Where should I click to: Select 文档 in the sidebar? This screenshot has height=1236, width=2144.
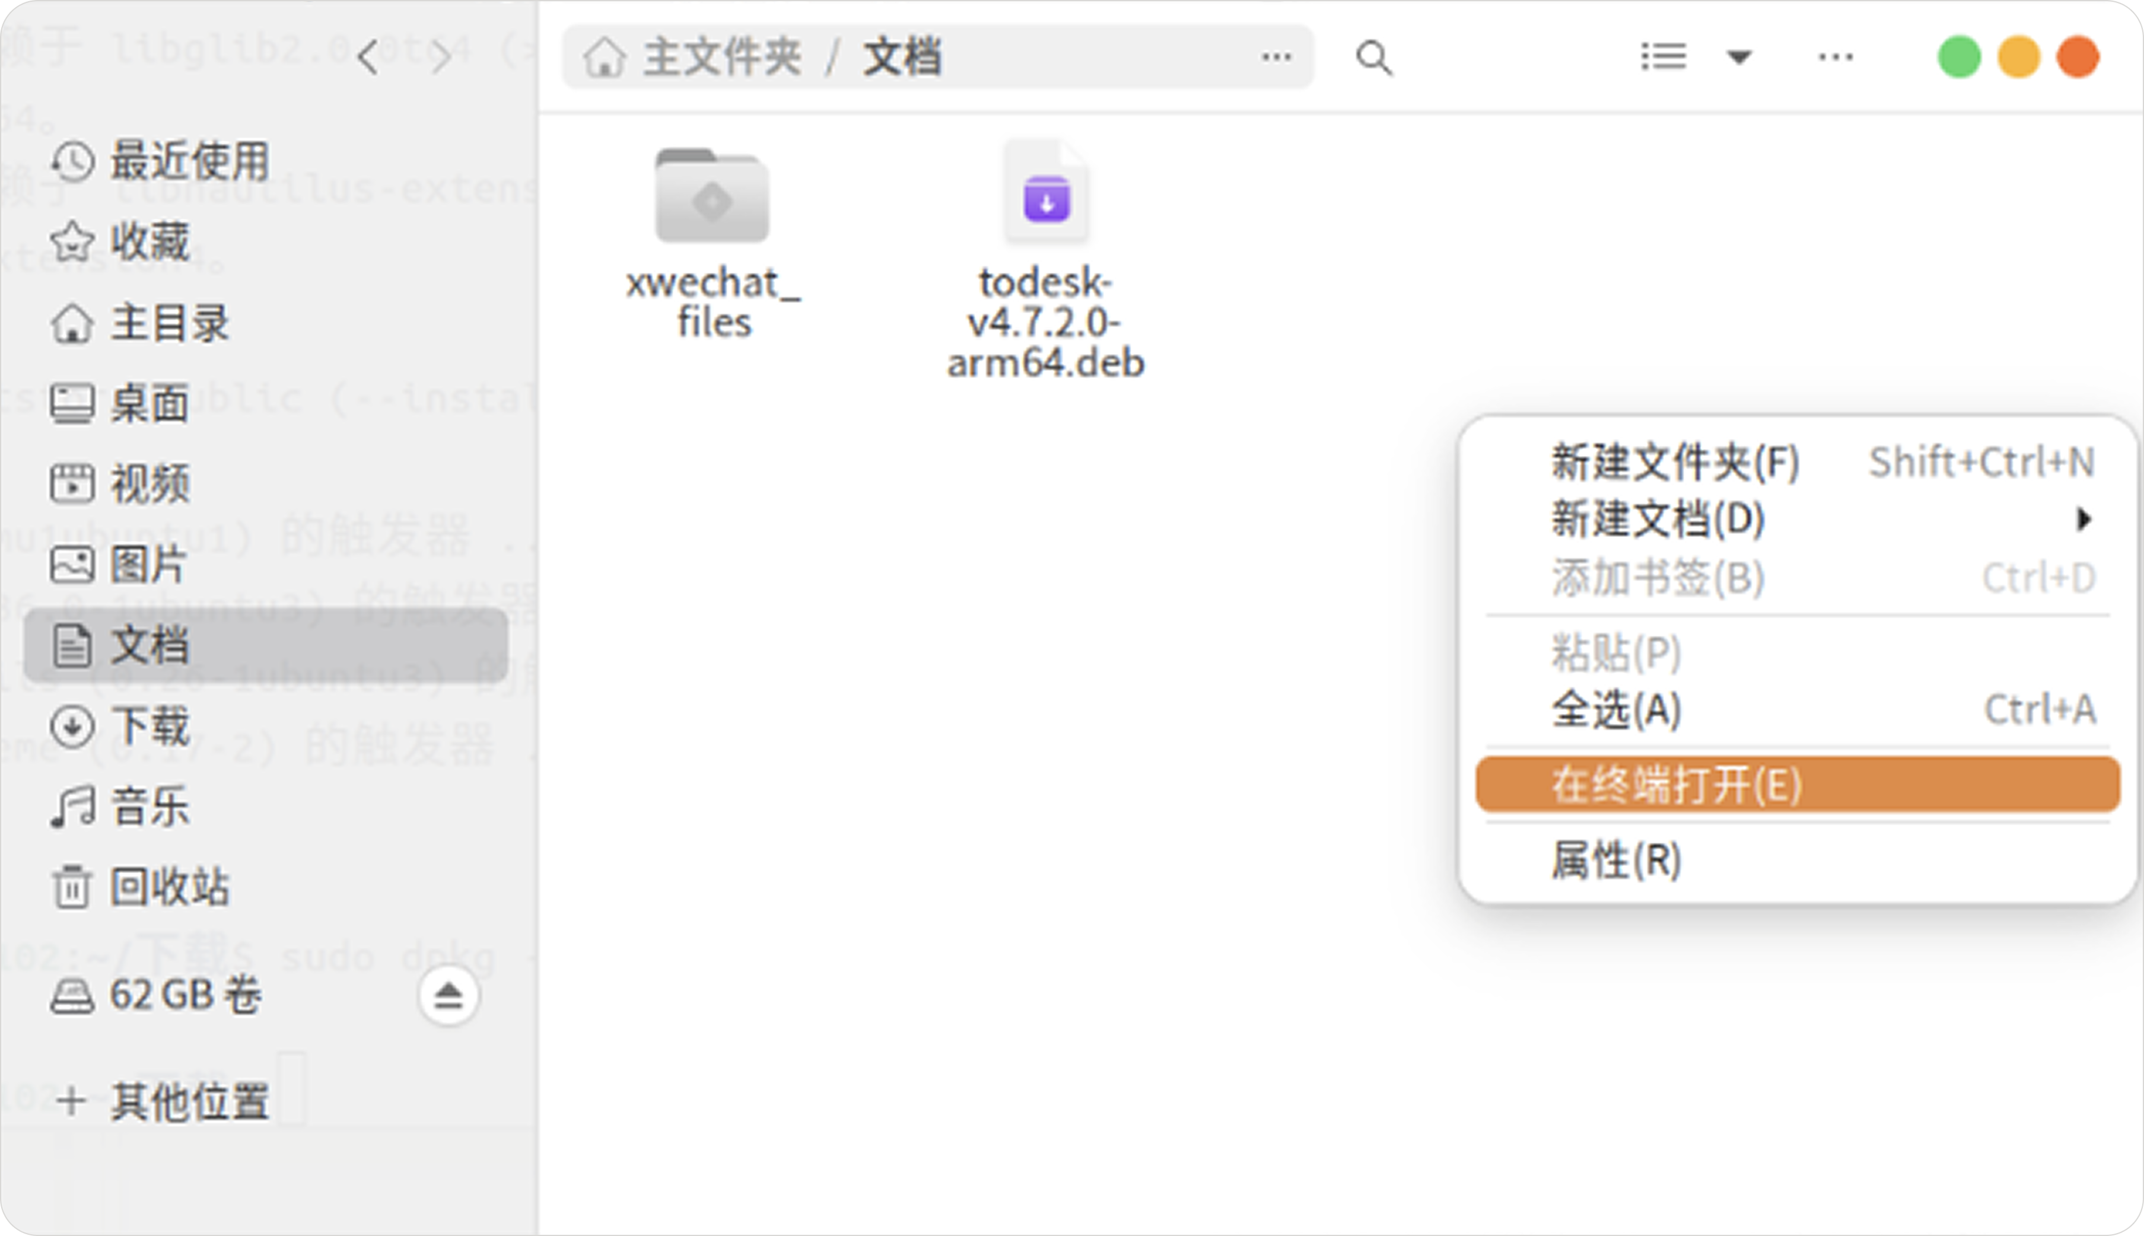pos(266,645)
